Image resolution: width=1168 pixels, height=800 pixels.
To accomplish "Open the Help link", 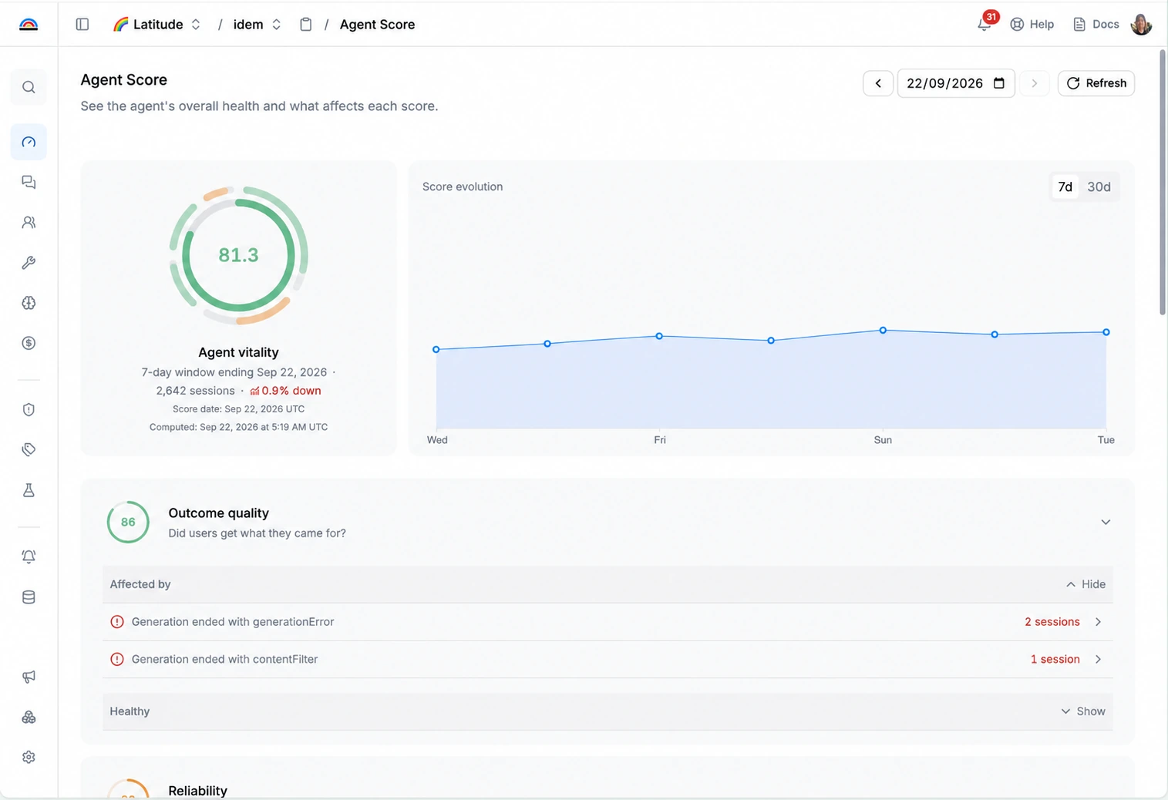I will pos(1032,25).
